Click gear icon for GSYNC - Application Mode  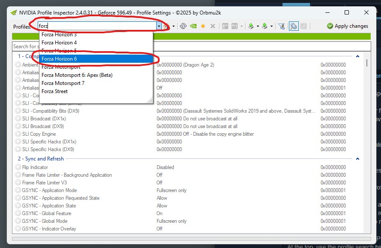pos(18,190)
